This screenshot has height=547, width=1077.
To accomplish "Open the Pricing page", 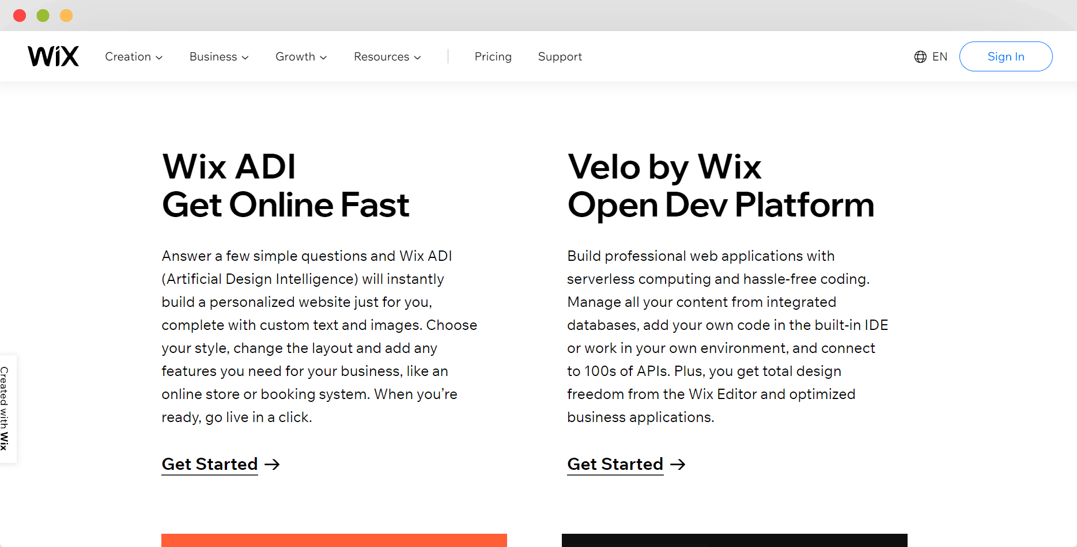I will pos(493,56).
